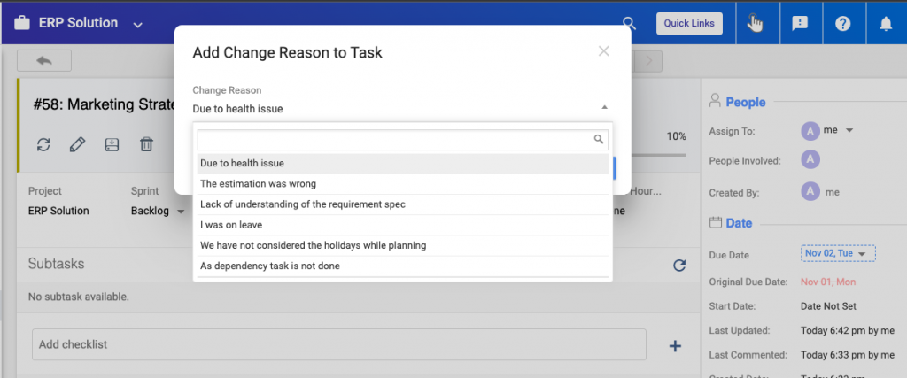Click the Quick Links button

click(x=689, y=24)
